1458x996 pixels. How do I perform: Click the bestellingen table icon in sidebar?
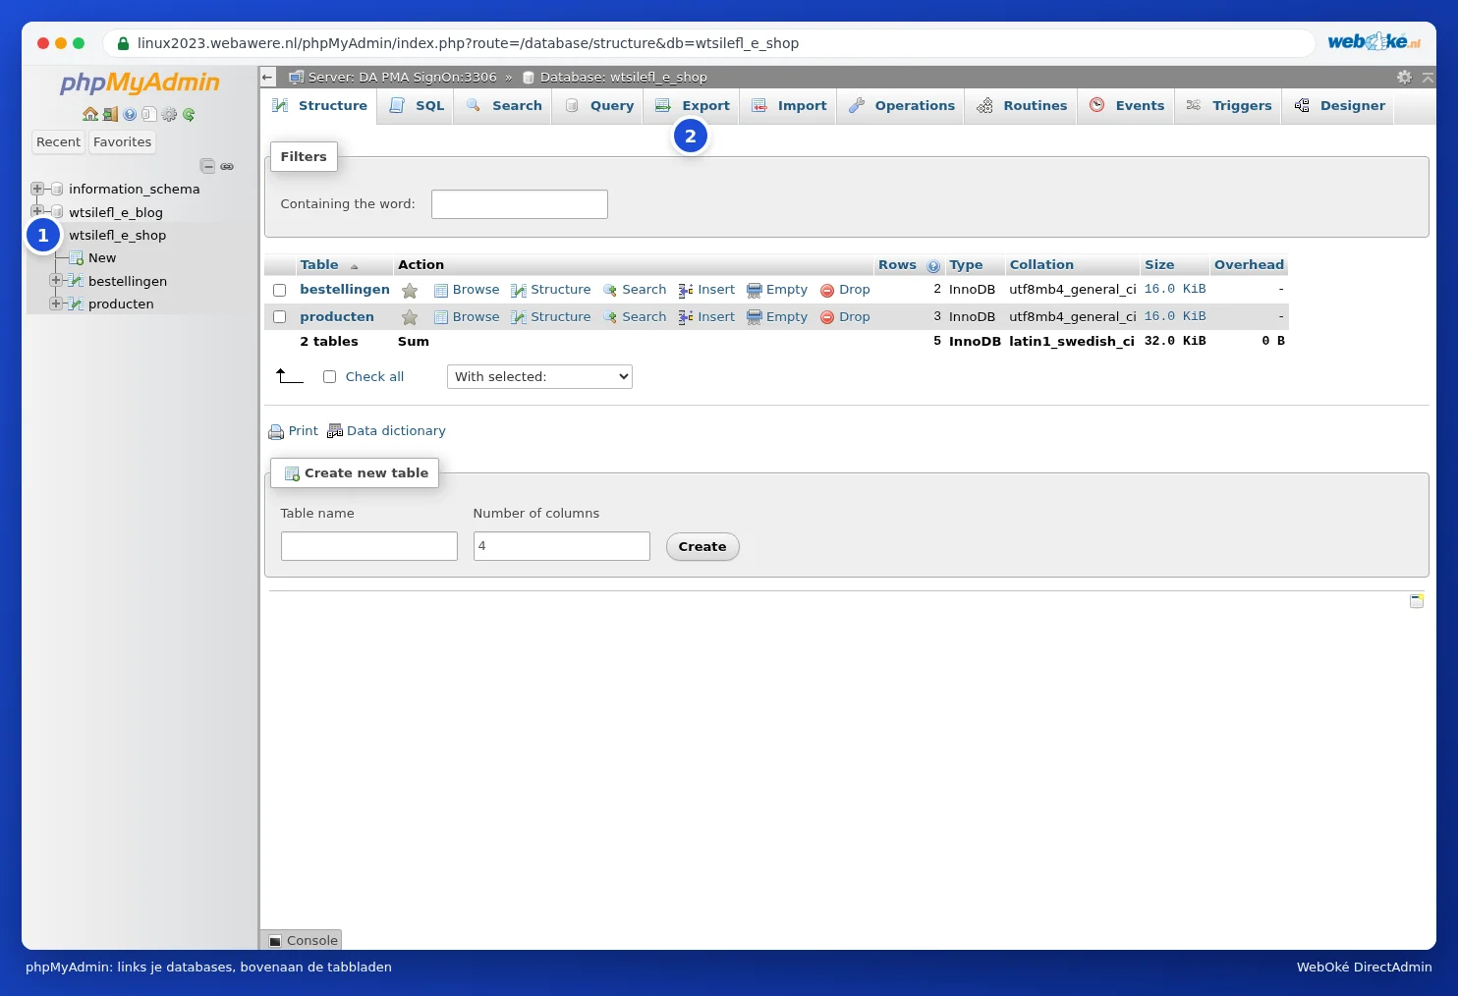pos(76,281)
